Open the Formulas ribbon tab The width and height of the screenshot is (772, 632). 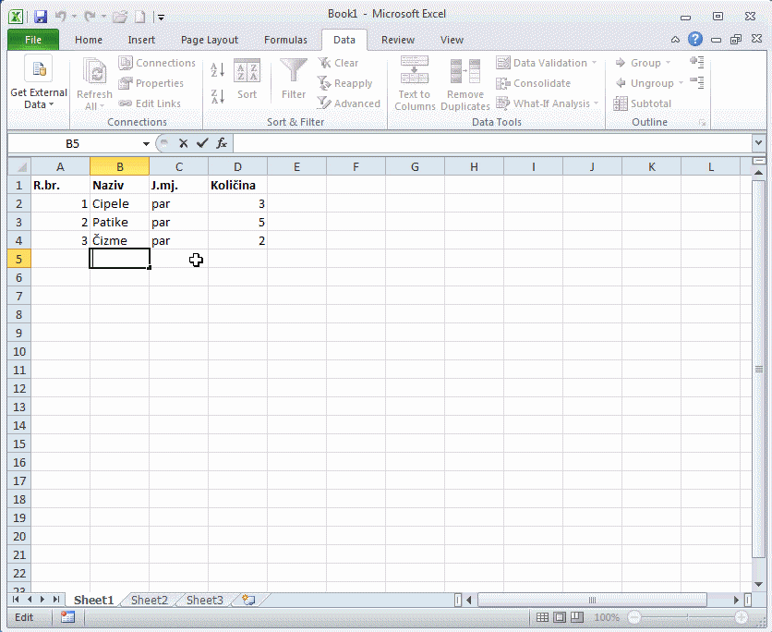285,40
